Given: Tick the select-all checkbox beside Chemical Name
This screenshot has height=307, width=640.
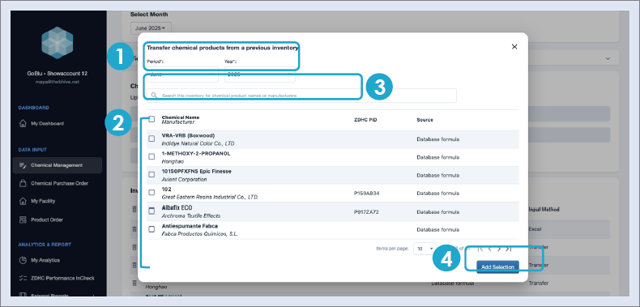Looking at the screenshot, I should tap(151, 119).
